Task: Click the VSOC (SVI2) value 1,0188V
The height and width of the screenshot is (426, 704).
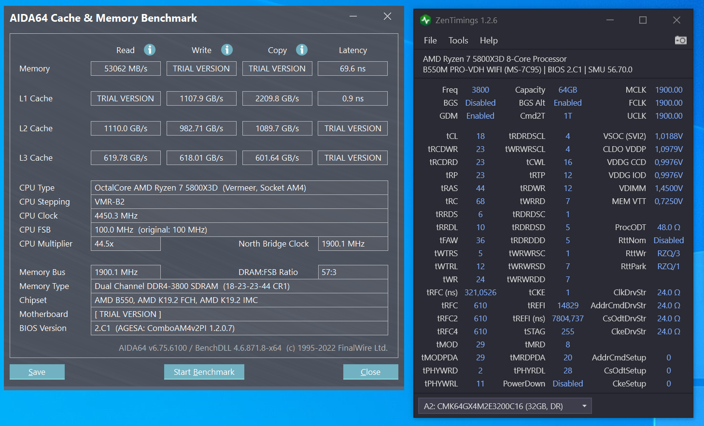Action: (669, 136)
